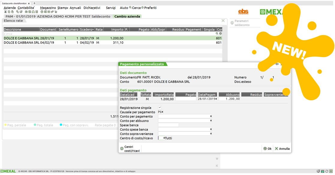Click the Spese banca input field

pyautogui.click(x=168, y=125)
